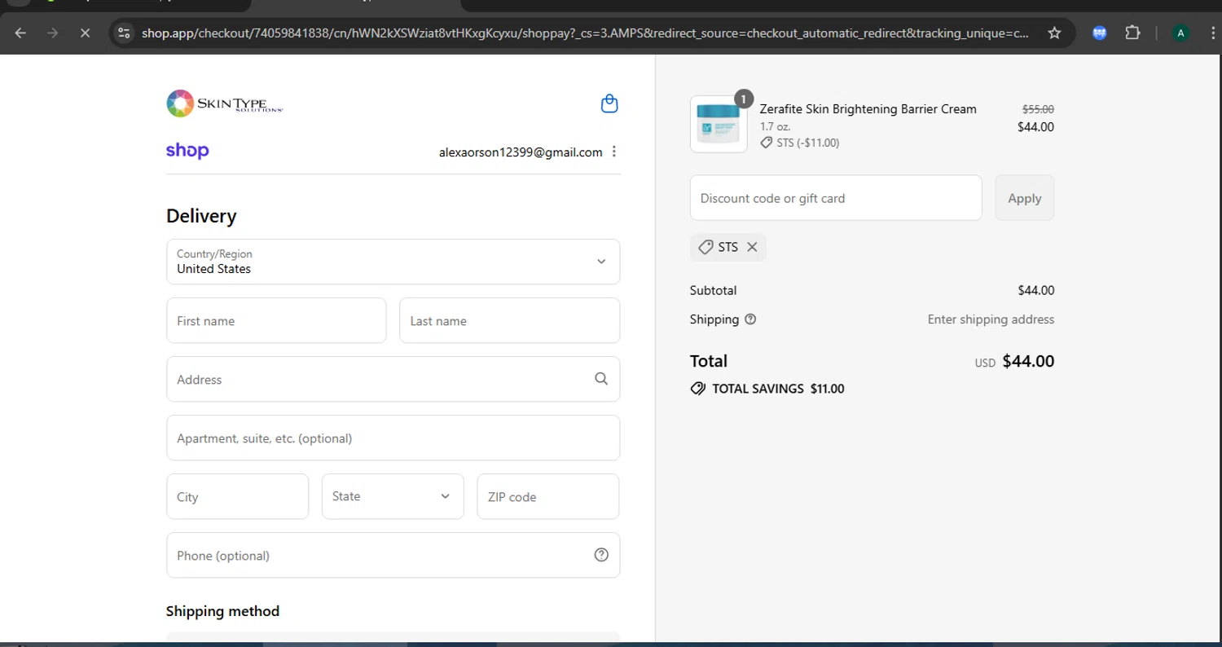Click the browser forward arrow
This screenshot has height=647, width=1222.
(x=53, y=33)
